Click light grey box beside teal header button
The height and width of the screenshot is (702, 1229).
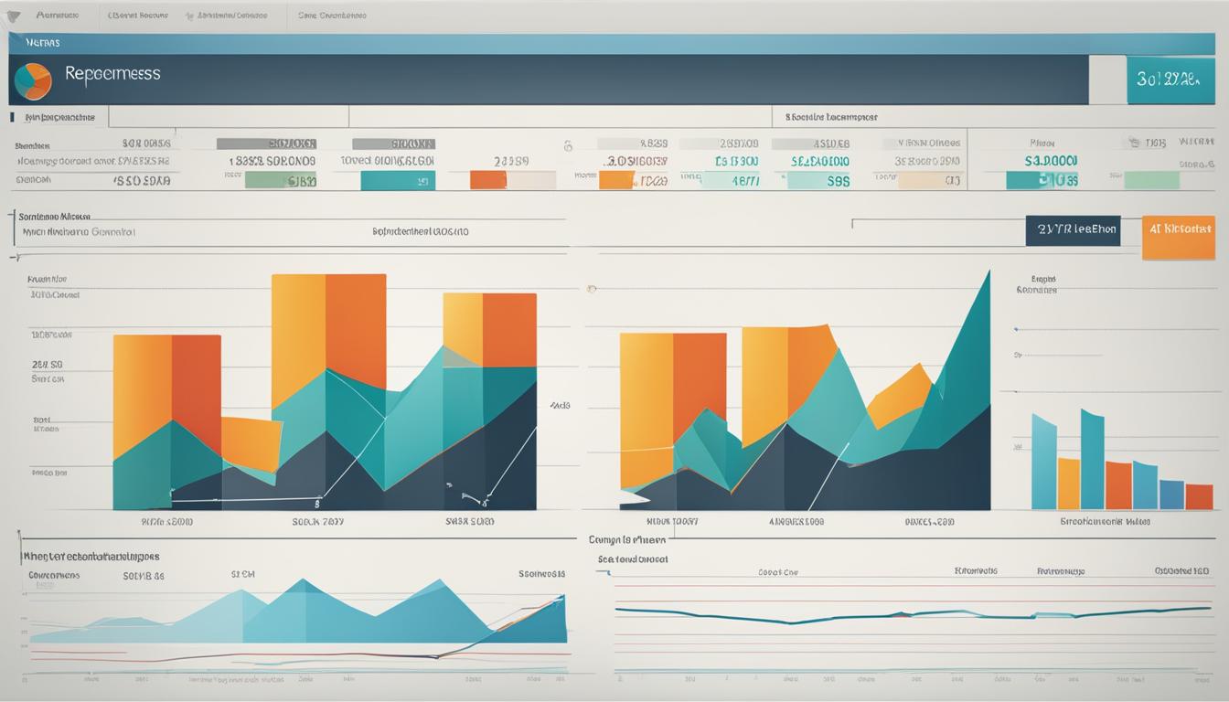[x=1106, y=80]
